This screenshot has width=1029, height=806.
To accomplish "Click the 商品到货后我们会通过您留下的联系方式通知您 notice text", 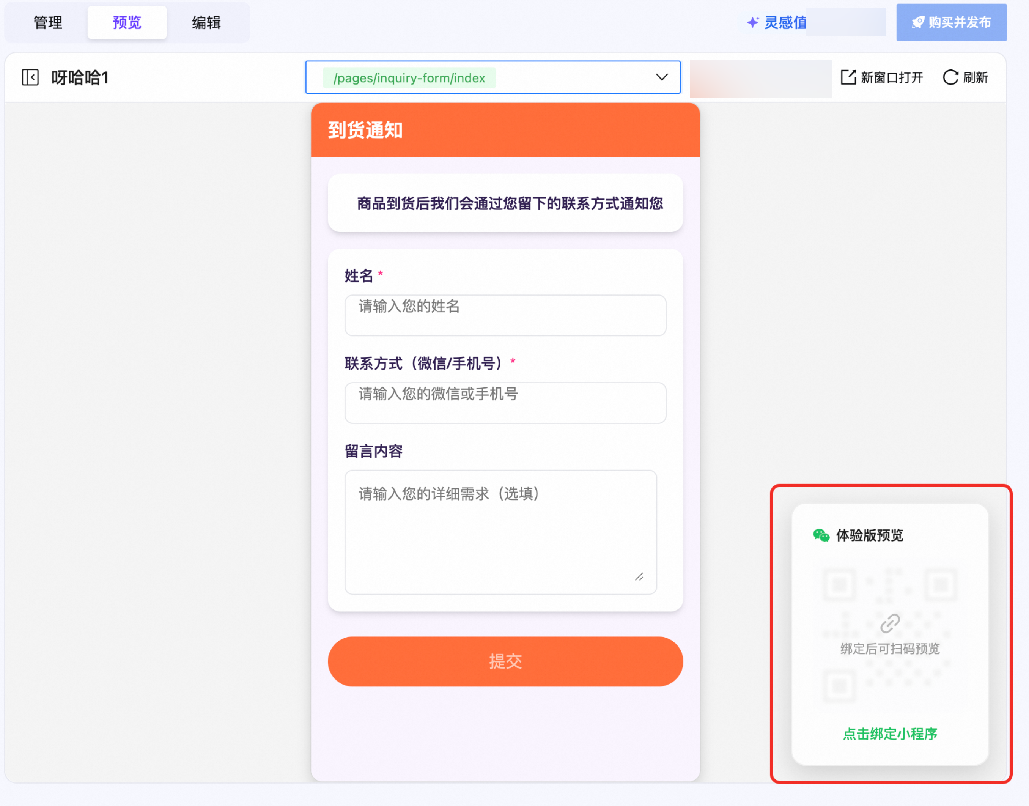I will (510, 203).
